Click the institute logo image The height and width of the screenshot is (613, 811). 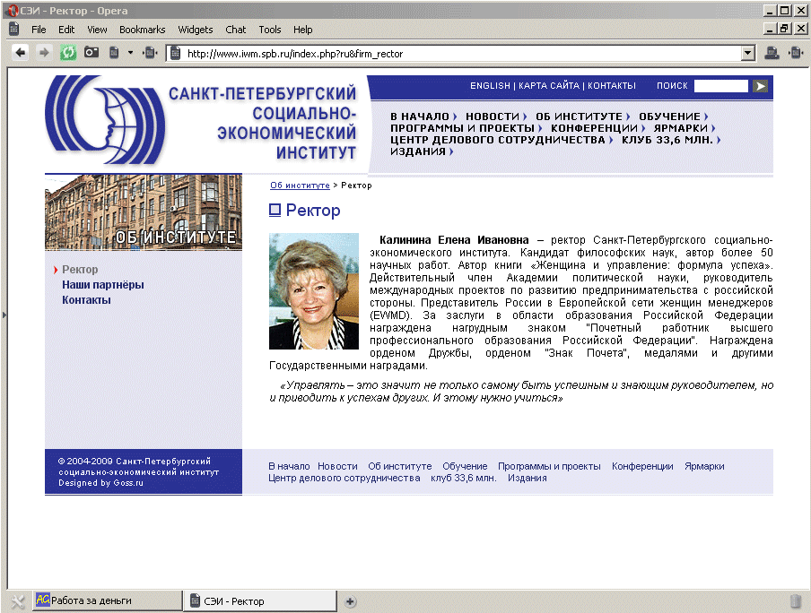tap(106, 120)
